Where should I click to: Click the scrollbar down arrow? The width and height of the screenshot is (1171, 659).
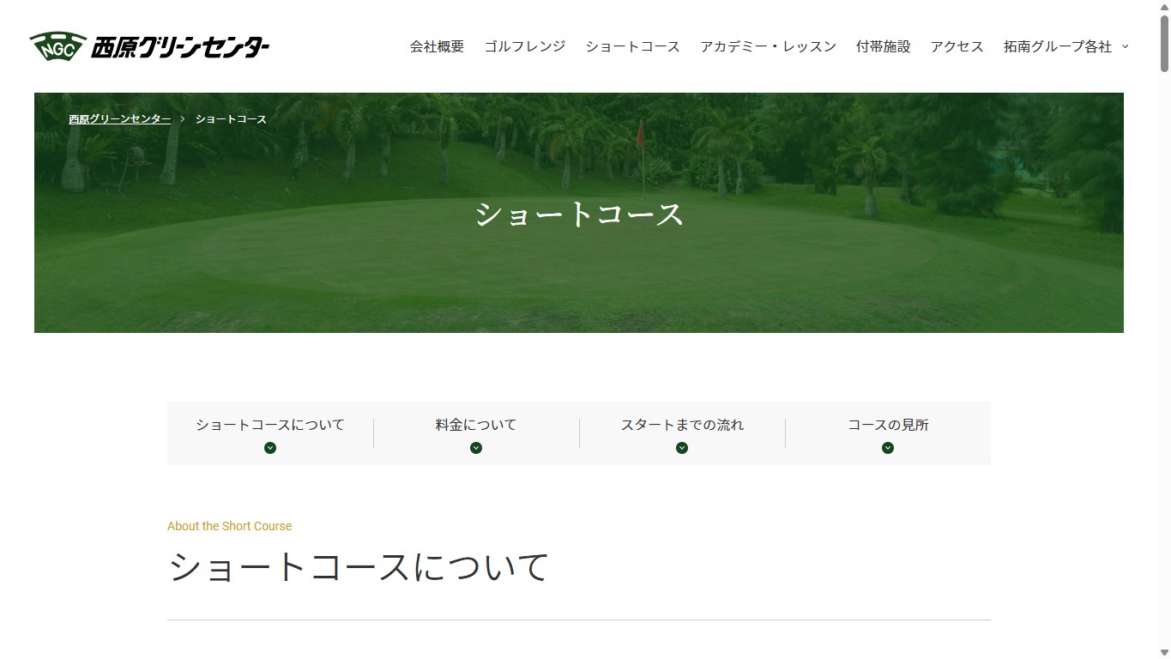point(1164,653)
